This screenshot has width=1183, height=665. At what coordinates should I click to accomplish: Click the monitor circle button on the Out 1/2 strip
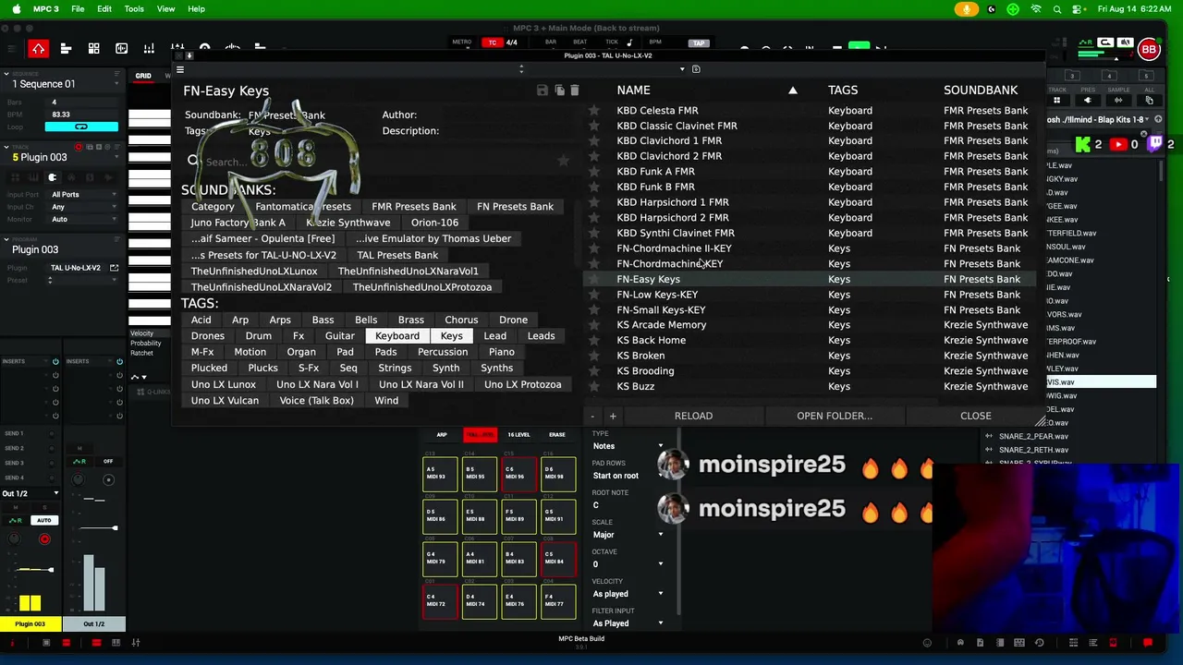click(x=108, y=480)
